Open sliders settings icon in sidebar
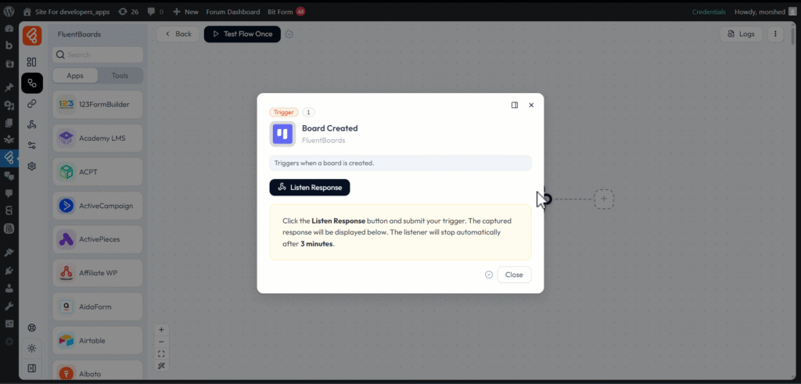This screenshot has width=801, height=384. [x=31, y=145]
